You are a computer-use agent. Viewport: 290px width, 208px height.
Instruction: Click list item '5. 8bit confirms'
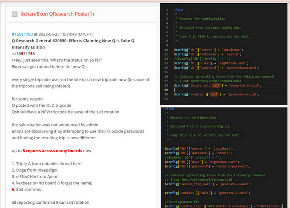point(26,189)
